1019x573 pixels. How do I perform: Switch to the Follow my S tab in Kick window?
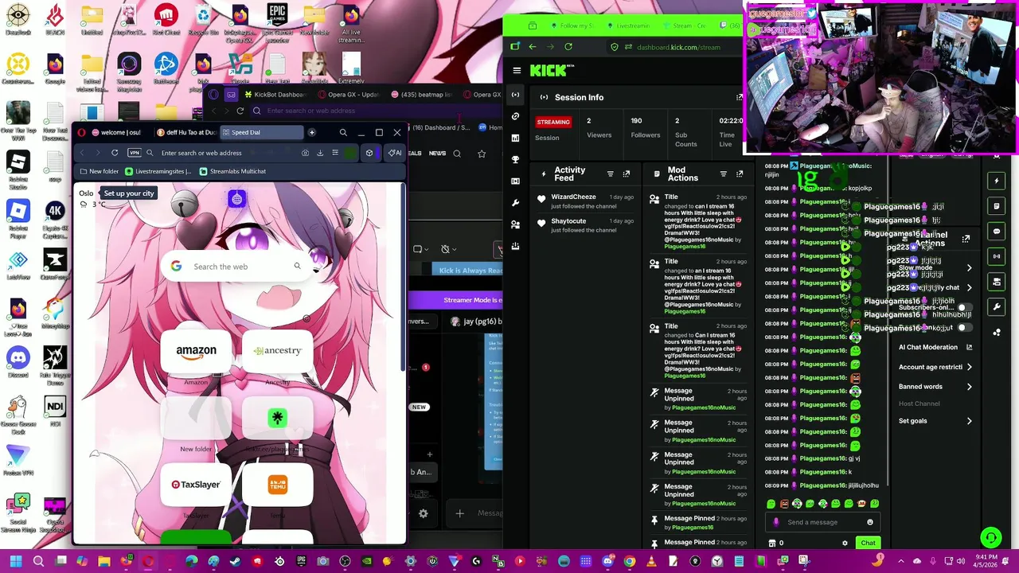click(x=573, y=25)
